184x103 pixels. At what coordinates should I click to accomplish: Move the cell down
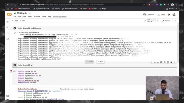click(155, 62)
